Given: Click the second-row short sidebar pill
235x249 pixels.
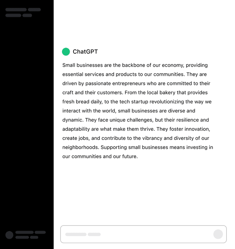Looking at the screenshot, I should (x=27, y=15).
